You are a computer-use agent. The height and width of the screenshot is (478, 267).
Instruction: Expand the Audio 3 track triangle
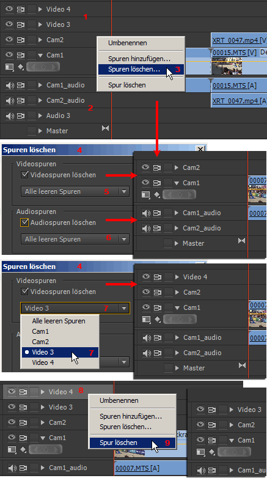click(x=40, y=116)
